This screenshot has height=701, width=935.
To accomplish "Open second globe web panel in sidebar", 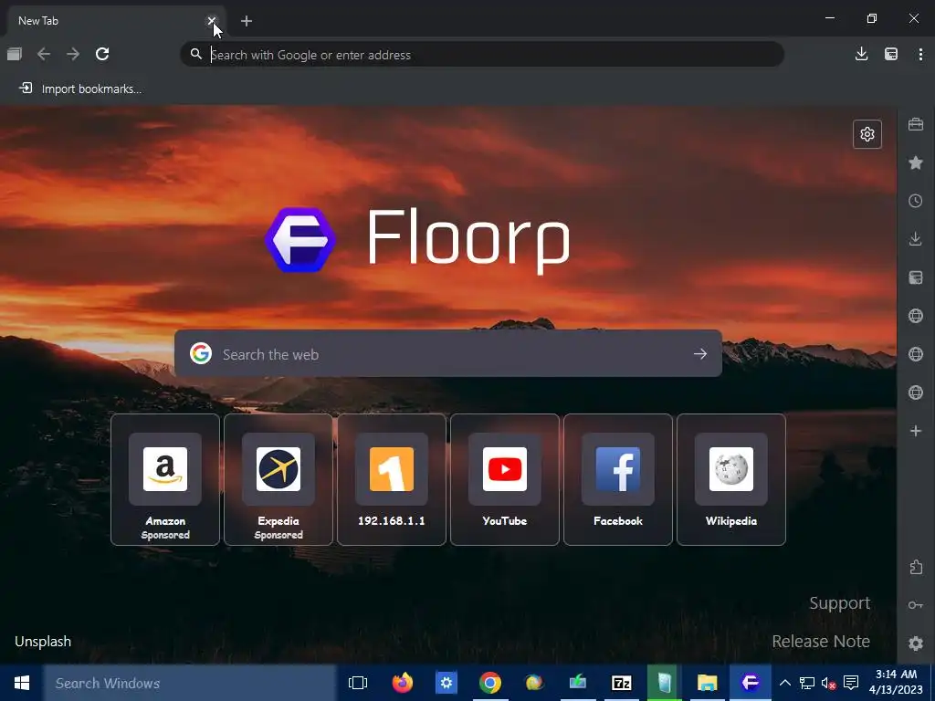I will click(x=916, y=354).
